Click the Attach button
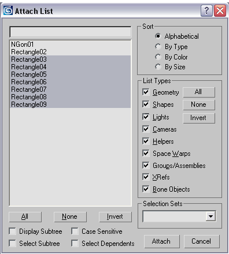The height and width of the screenshot is (254, 229). 162,241
